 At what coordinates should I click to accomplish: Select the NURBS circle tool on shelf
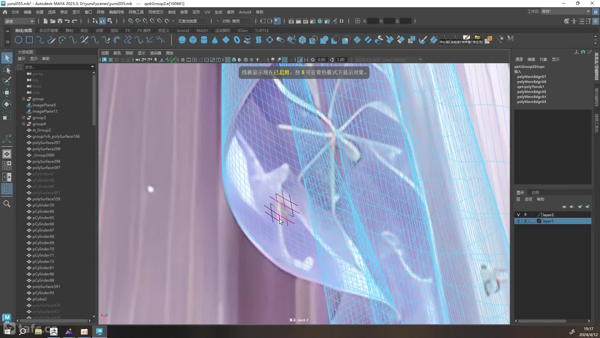coord(18,40)
